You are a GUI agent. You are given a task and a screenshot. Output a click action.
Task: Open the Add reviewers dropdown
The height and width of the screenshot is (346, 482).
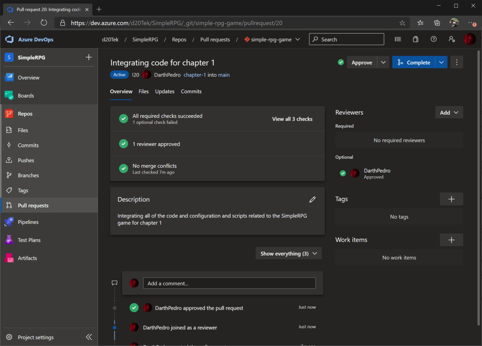point(449,113)
